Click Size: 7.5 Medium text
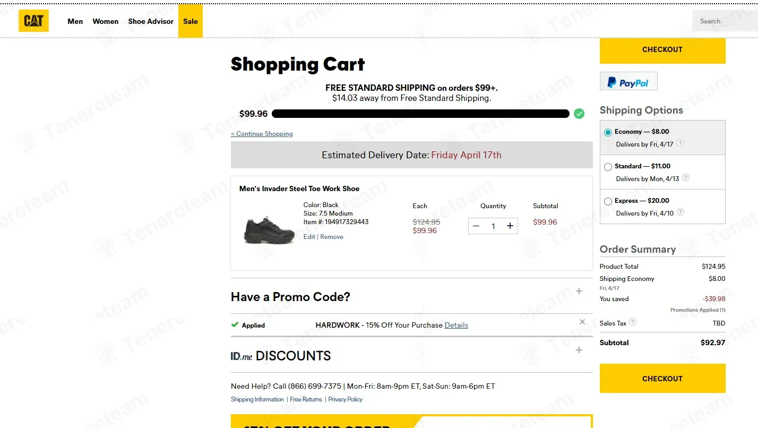Screen dimensions: 758x428 pyautogui.click(x=328, y=213)
